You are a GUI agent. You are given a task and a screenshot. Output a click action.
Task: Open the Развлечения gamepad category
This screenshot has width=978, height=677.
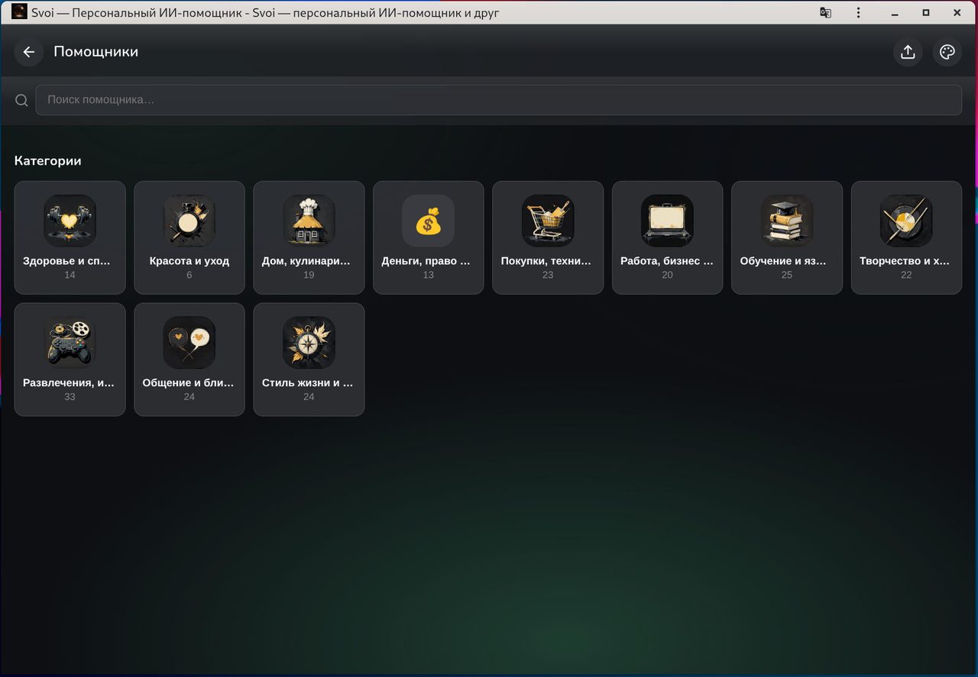tap(70, 359)
